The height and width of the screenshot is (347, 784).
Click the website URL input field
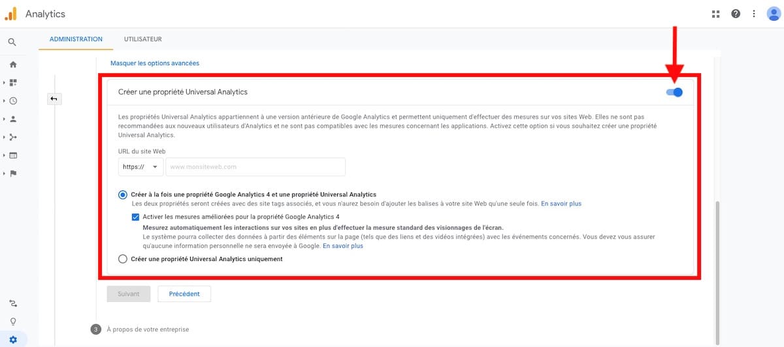(x=255, y=167)
